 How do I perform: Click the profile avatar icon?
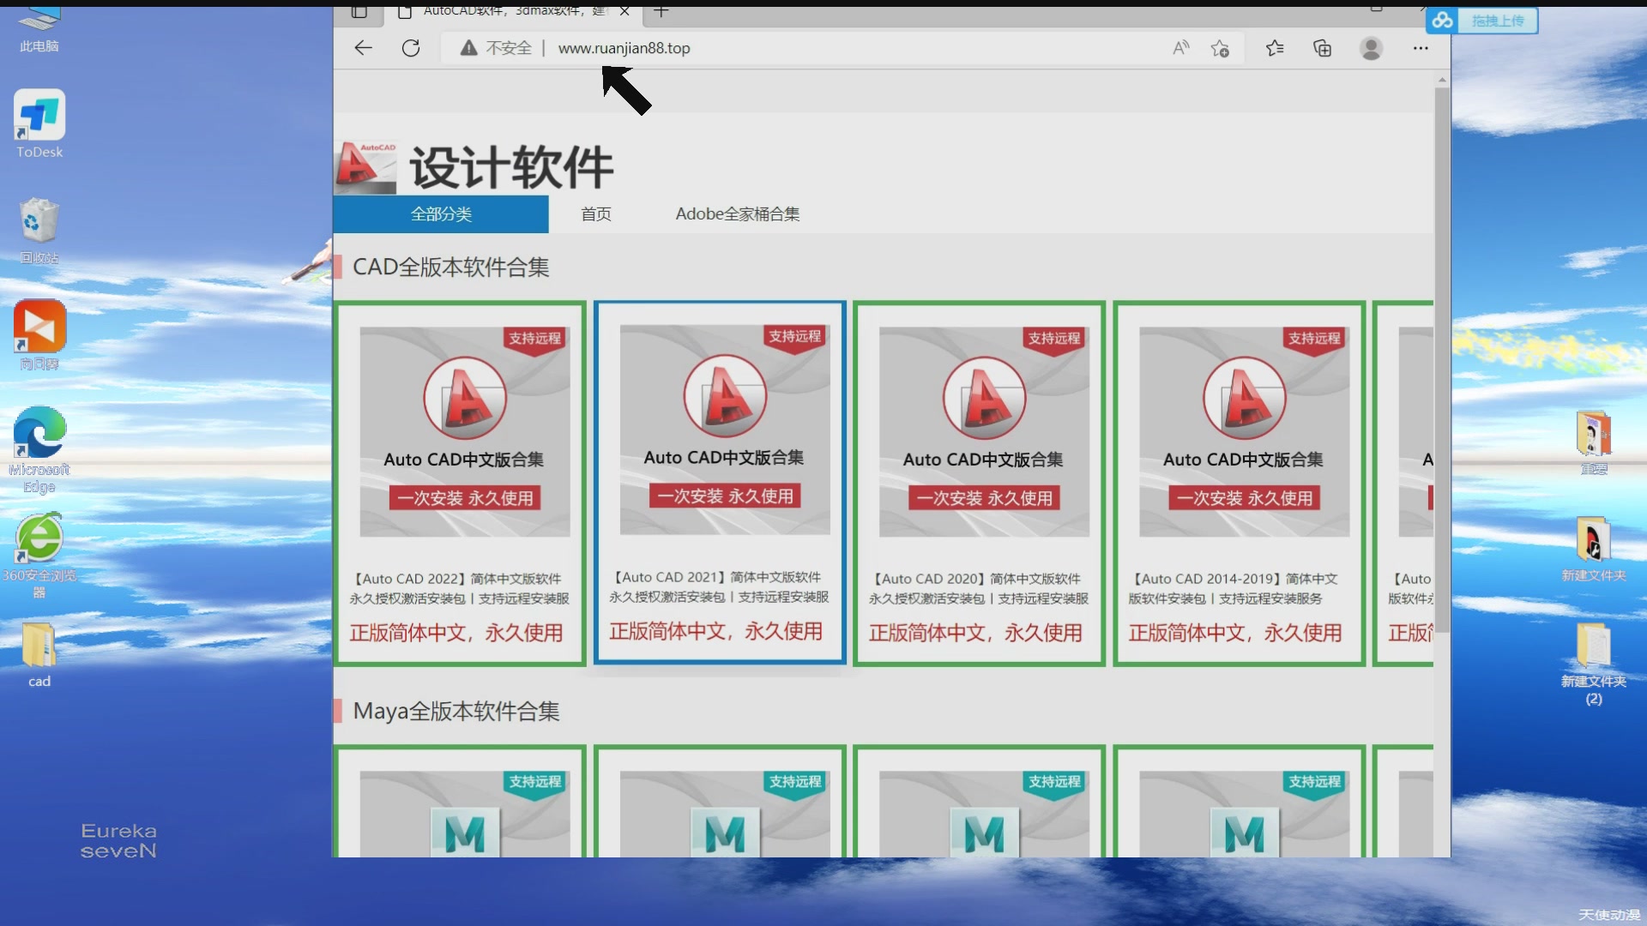point(1371,48)
